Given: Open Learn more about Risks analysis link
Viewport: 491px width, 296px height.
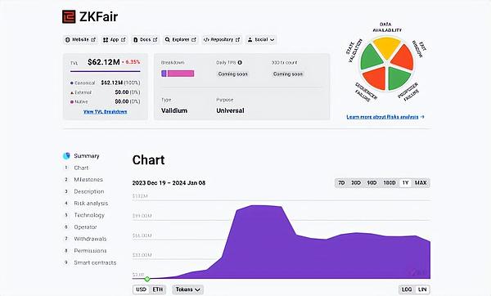Looking at the screenshot, I should point(385,117).
